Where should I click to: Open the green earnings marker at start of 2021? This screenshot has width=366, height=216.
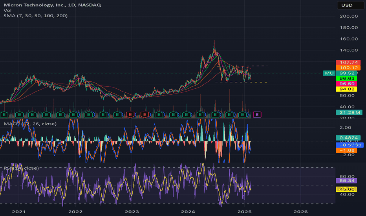click(19, 114)
